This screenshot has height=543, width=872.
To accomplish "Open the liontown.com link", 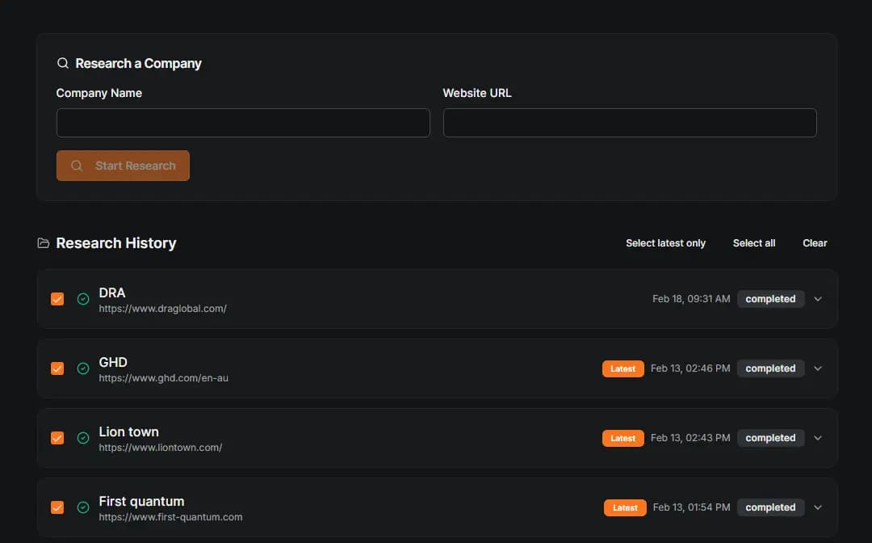I will pyautogui.click(x=160, y=447).
